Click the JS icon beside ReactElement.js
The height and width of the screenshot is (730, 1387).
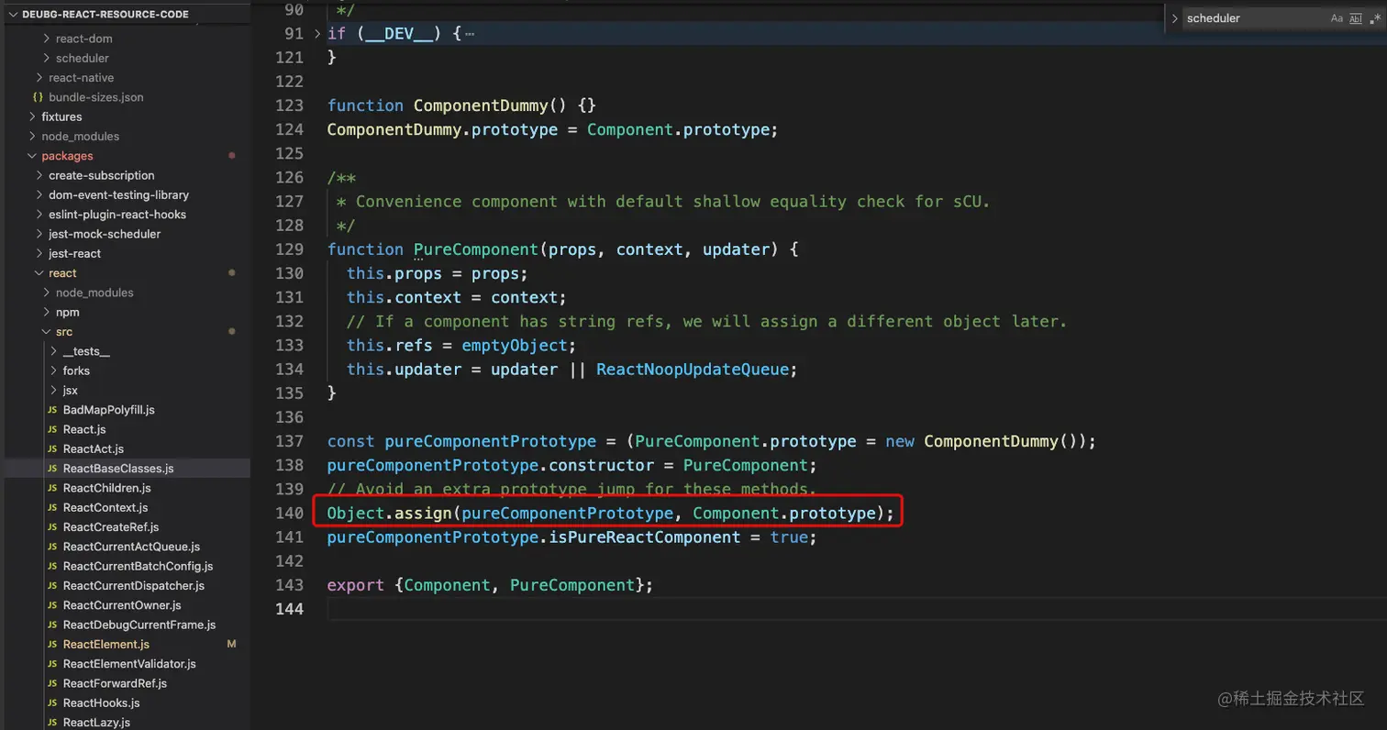coord(52,645)
